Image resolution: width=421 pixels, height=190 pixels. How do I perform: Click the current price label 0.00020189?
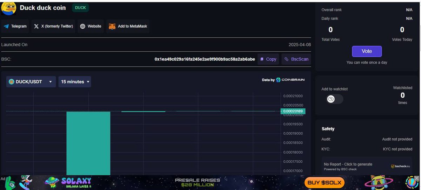(x=293, y=111)
